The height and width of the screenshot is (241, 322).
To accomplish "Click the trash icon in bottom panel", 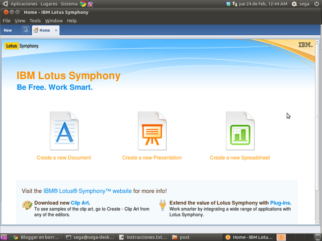I will tap(317, 237).
